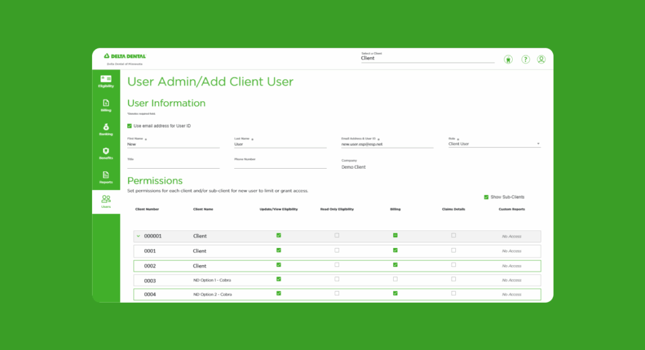Image resolution: width=645 pixels, height=350 pixels.
Task: Click the Custom Reports column header
Action: coord(511,210)
